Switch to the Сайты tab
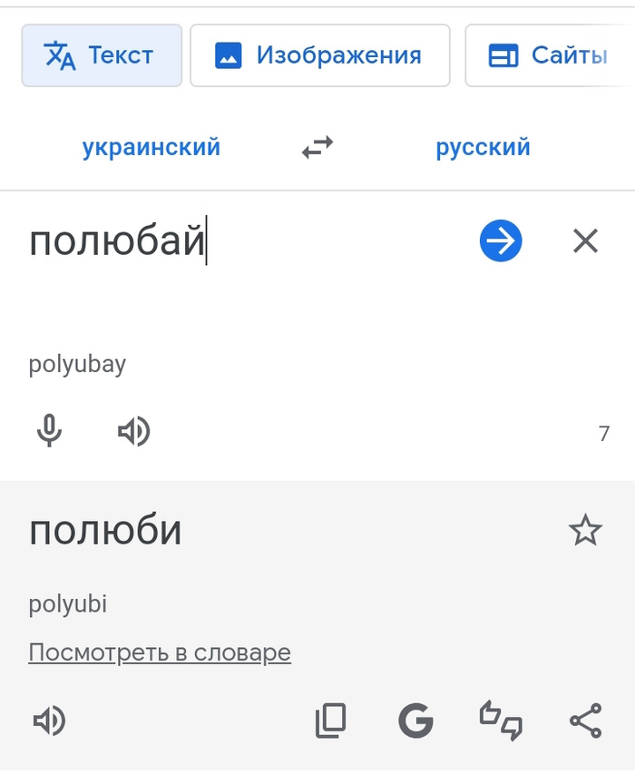635x784 pixels. [549, 55]
